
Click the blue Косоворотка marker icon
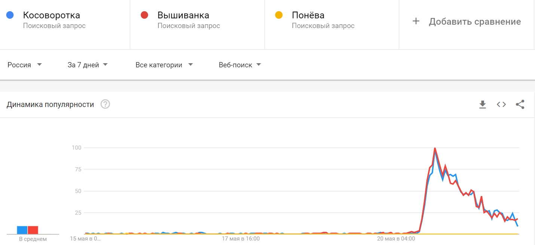(x=9, y=15)
